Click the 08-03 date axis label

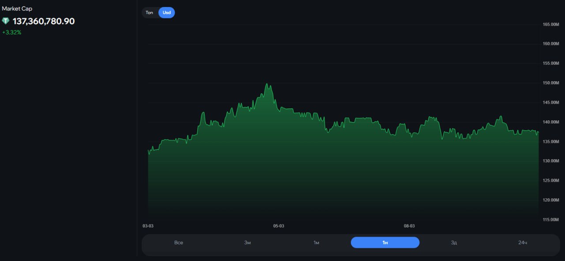click(409, 226)
